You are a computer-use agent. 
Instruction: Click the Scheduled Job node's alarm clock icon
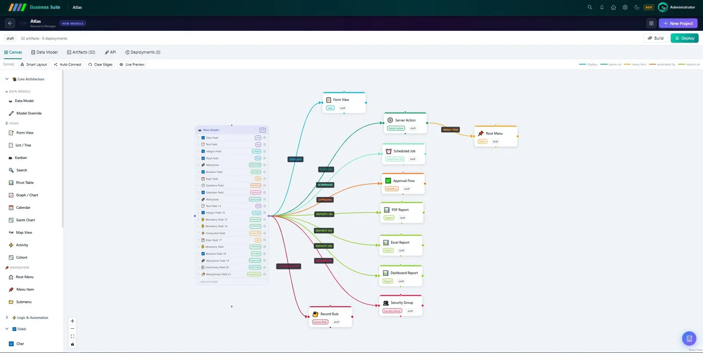(x=388, y=151)
